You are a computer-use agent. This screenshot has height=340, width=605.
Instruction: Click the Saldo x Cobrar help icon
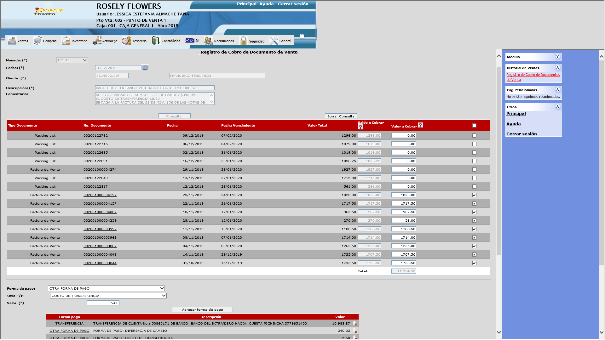(360, 127)
